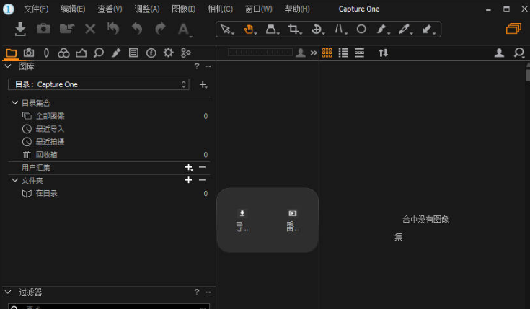Open the Metadata info tool tab

[x=151, y=53]
